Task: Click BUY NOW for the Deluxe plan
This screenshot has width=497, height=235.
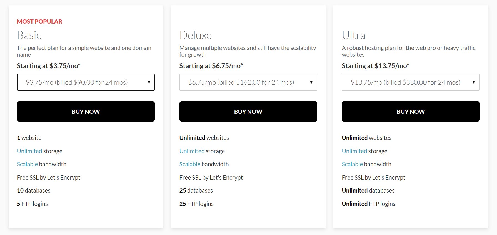Action: pyautogui.click(x=248, y=111)
